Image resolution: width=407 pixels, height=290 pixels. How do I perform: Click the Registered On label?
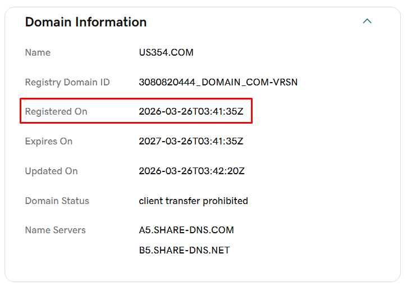click(x=56, y=111)
